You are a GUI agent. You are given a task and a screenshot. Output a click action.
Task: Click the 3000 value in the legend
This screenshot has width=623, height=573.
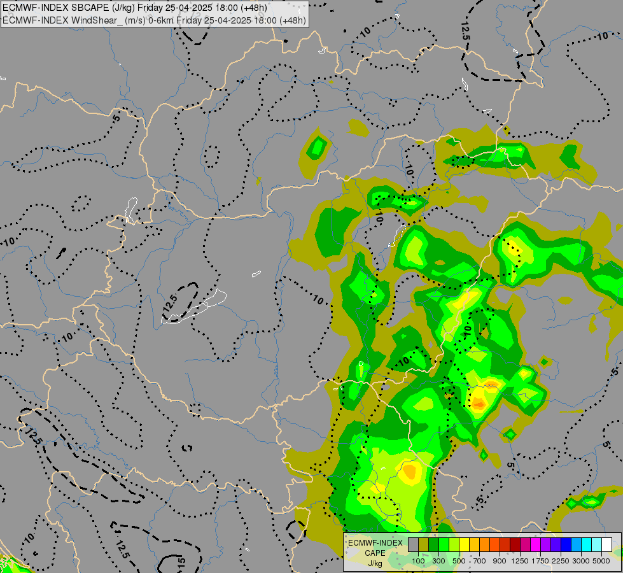pos(581,561)
